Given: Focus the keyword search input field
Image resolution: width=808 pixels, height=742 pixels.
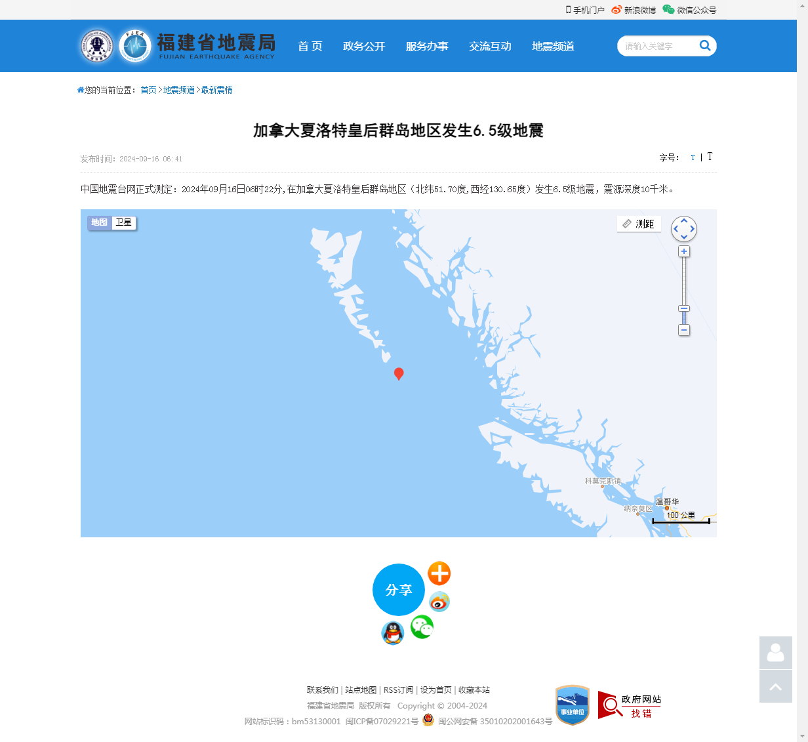Looking at the screenshot, I should click(x=658, y=46).
